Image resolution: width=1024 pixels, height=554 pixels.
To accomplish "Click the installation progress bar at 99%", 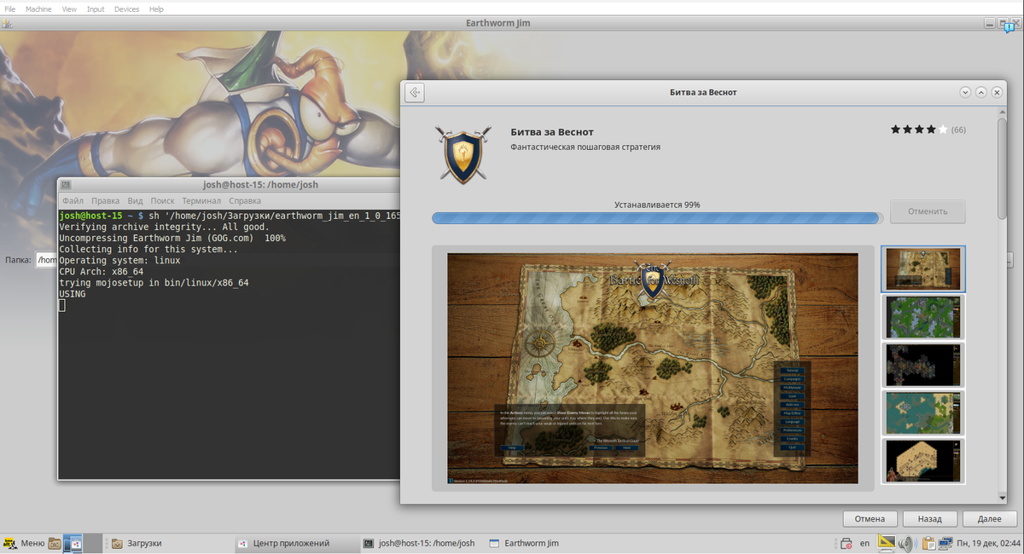I will [656, 218].
